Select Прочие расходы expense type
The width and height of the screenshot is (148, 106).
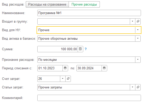click(84, 5)
